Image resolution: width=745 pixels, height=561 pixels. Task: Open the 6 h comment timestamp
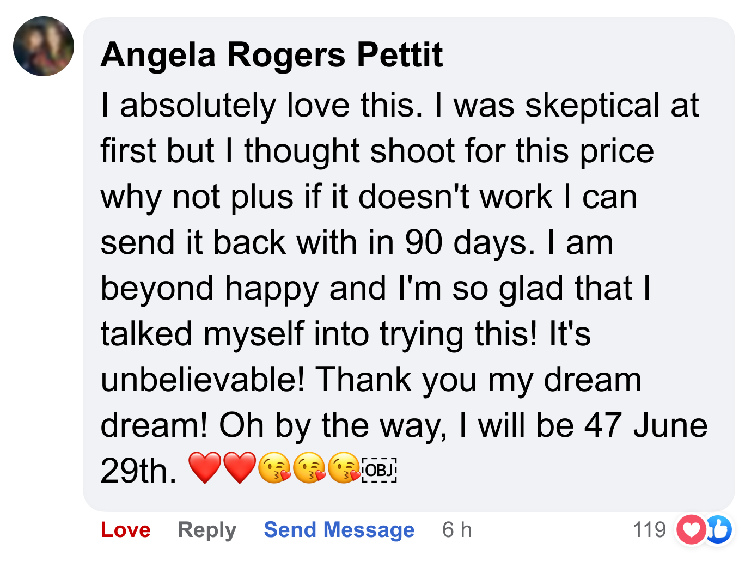[x=457, y=530]
